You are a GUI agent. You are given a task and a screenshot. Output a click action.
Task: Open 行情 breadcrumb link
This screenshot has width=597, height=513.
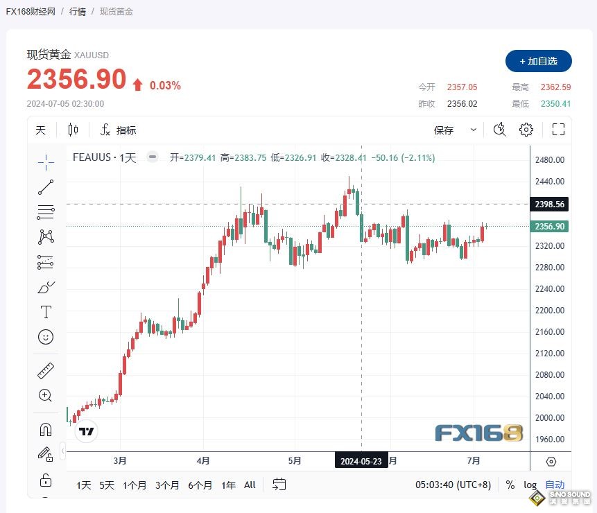pyautogui.click(x=77, y=11)
